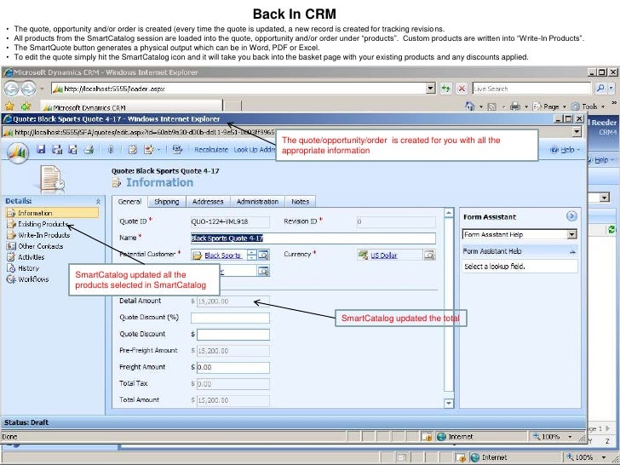Click the Microsoft Dynamics CRM orb logo

(18, 152)
